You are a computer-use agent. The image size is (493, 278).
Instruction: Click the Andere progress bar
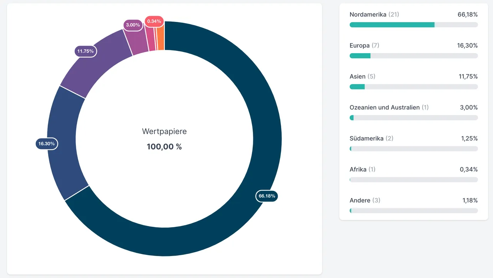point(414,211)
